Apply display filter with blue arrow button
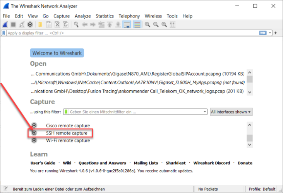Image resolution: width=283 pixels, height=193 pixels. click(263, 33)
